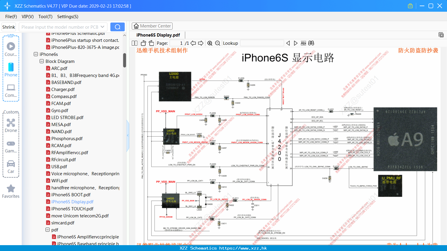Open RFcircuit.pdf in the tree
Viewport: 447px width, 251px height.
63,159
